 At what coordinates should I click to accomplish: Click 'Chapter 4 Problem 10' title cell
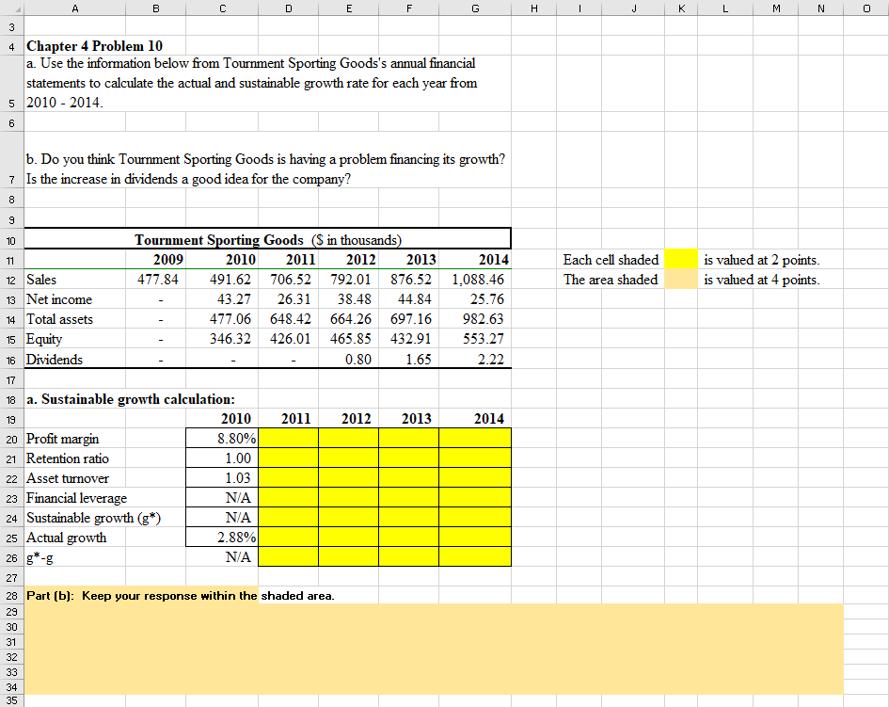(94, 46)
